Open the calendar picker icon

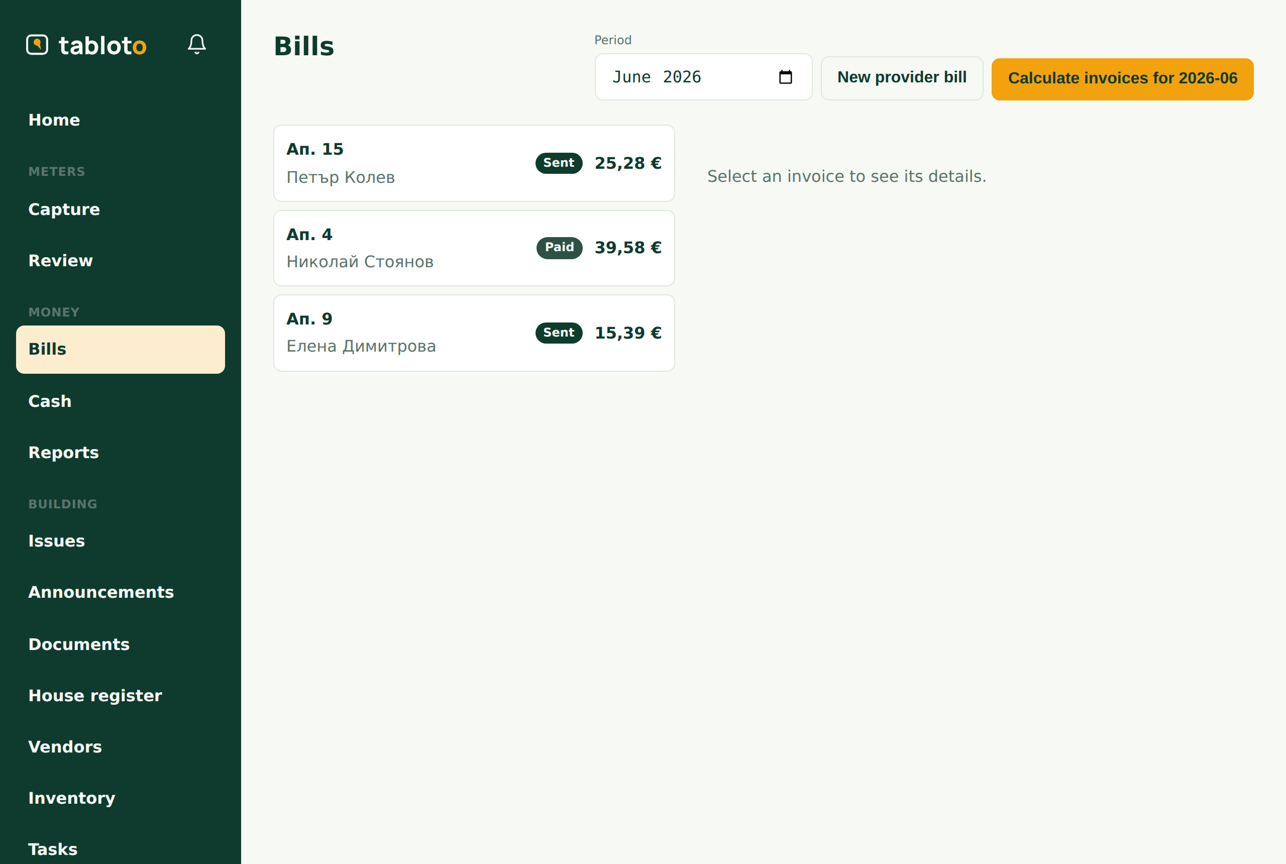(785, 77)
